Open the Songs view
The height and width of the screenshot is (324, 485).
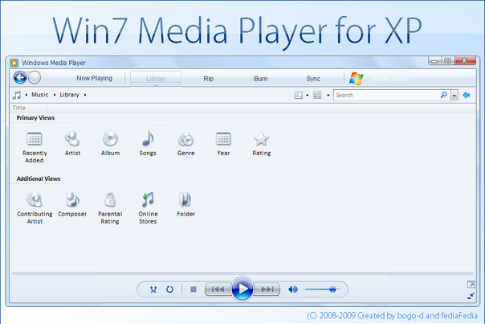[x=148, y=143]
